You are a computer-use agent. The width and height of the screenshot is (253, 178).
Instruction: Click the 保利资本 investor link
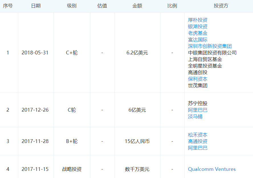click(x=198, y=79)
